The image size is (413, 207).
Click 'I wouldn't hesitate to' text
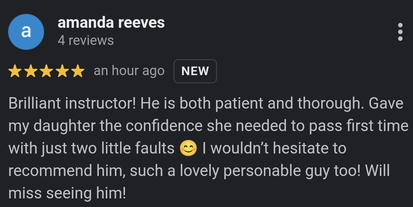click(x=274, y=149)
